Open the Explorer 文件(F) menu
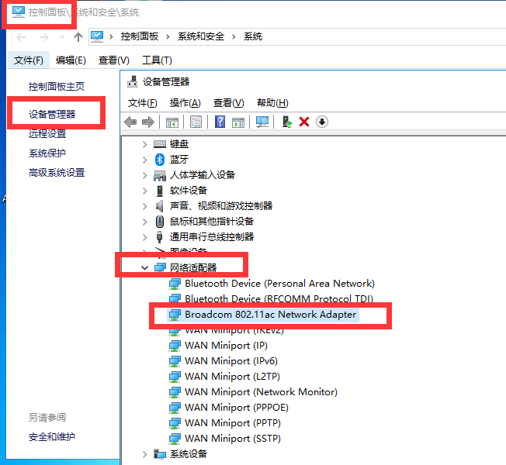 pyautogui.click(x=29, y=60)
